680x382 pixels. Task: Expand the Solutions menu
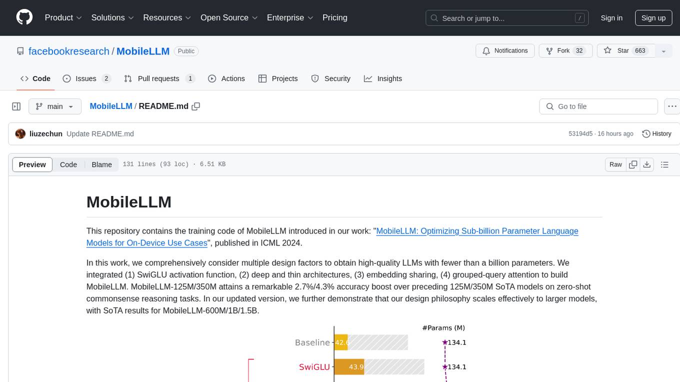coord(112,17)
